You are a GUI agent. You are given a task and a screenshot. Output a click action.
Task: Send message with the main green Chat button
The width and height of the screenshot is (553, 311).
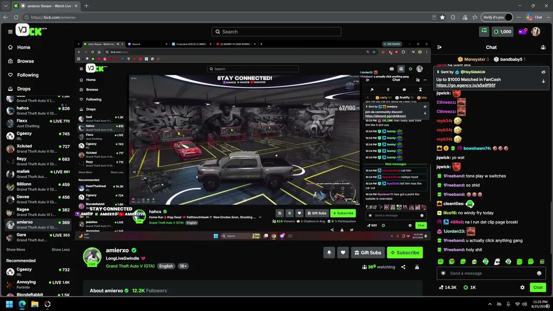pos(538,288)
